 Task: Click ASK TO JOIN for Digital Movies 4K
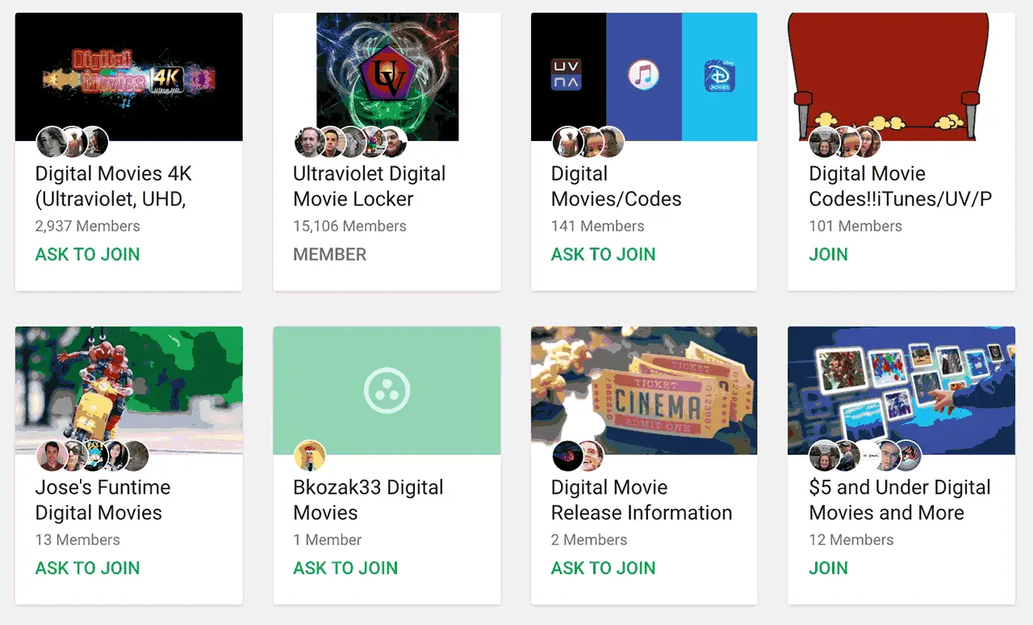87,254
